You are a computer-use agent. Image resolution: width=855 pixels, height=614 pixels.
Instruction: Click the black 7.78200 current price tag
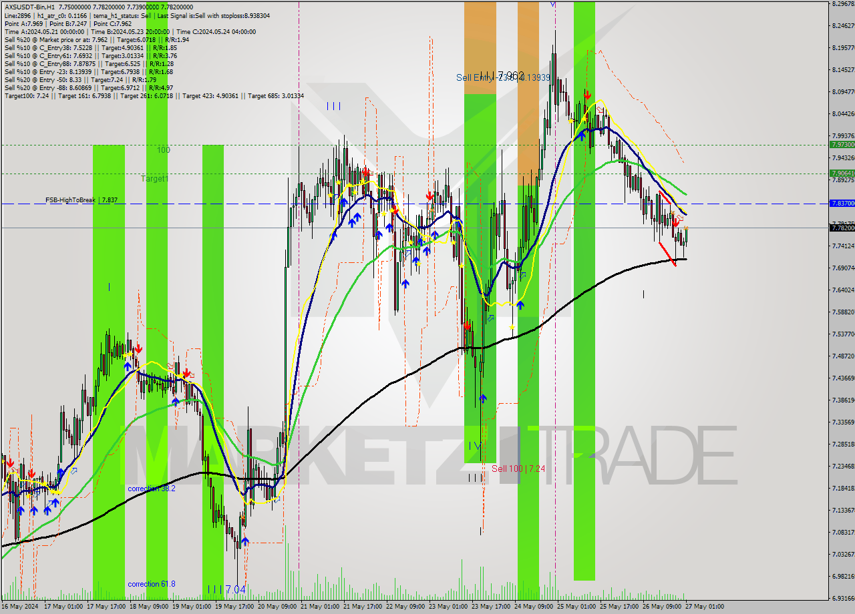pos(842,228)
